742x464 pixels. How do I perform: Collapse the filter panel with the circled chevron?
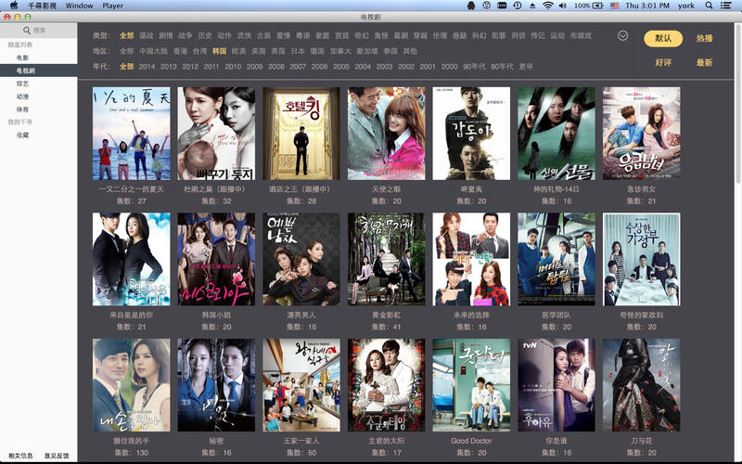tap(622, 35)
